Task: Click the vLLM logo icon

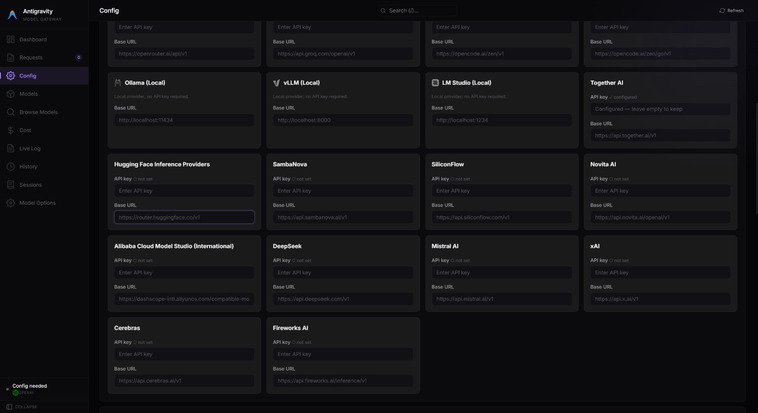Action: point(276,83)
